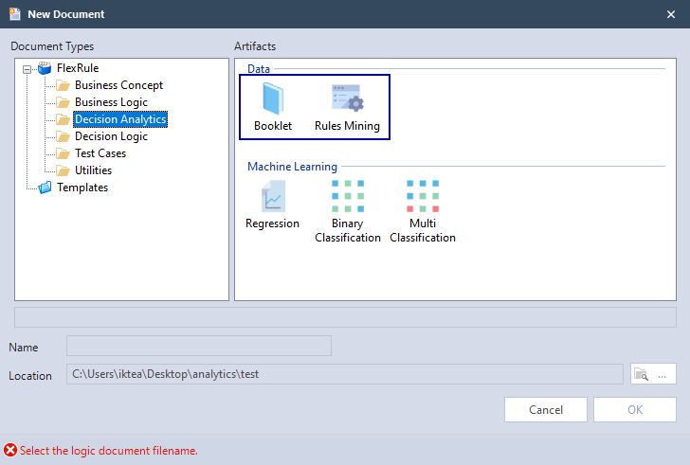Select Decision Analytics document type

point(120,119)
